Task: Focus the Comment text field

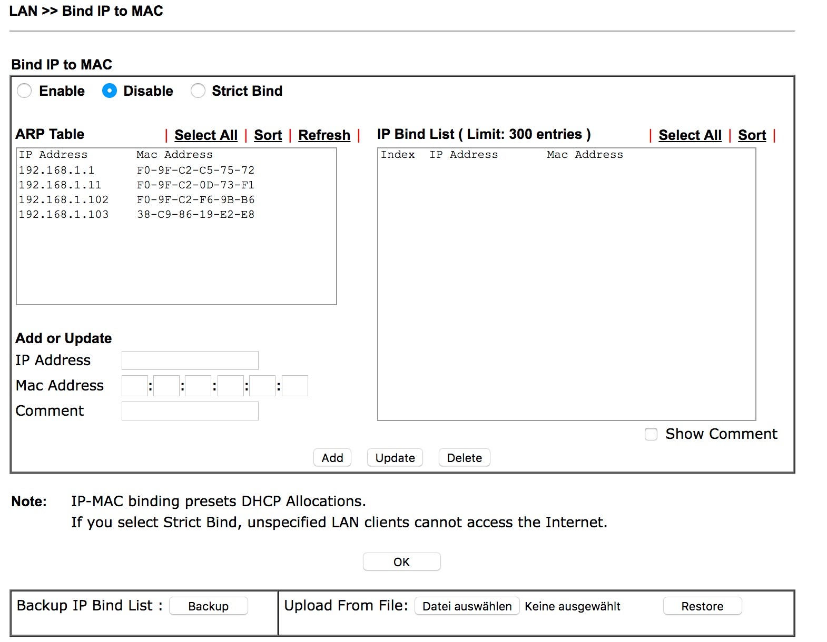Action: point(190,411)
